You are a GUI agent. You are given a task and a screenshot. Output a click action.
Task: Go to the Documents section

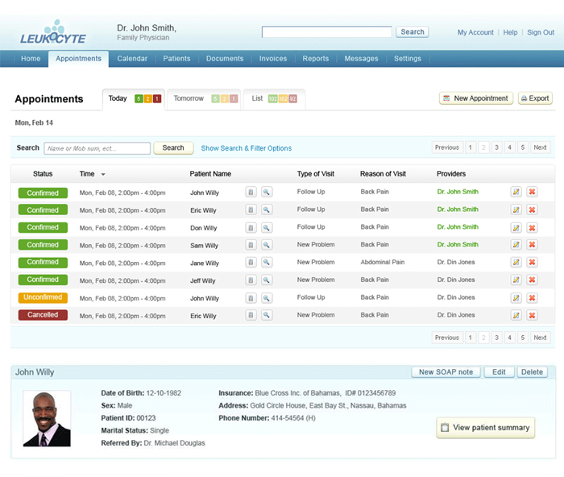225,59
